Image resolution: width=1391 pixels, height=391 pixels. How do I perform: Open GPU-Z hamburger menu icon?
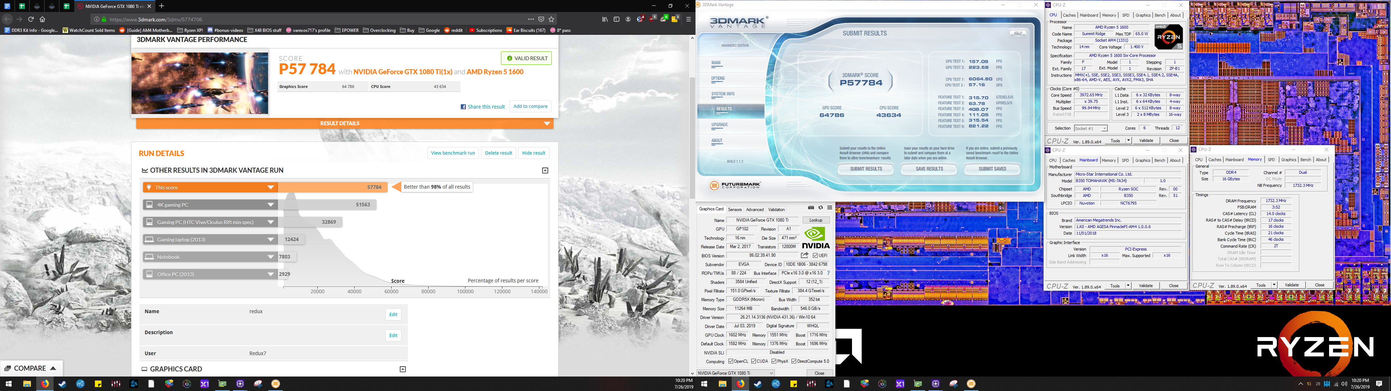tap(830, 208)
